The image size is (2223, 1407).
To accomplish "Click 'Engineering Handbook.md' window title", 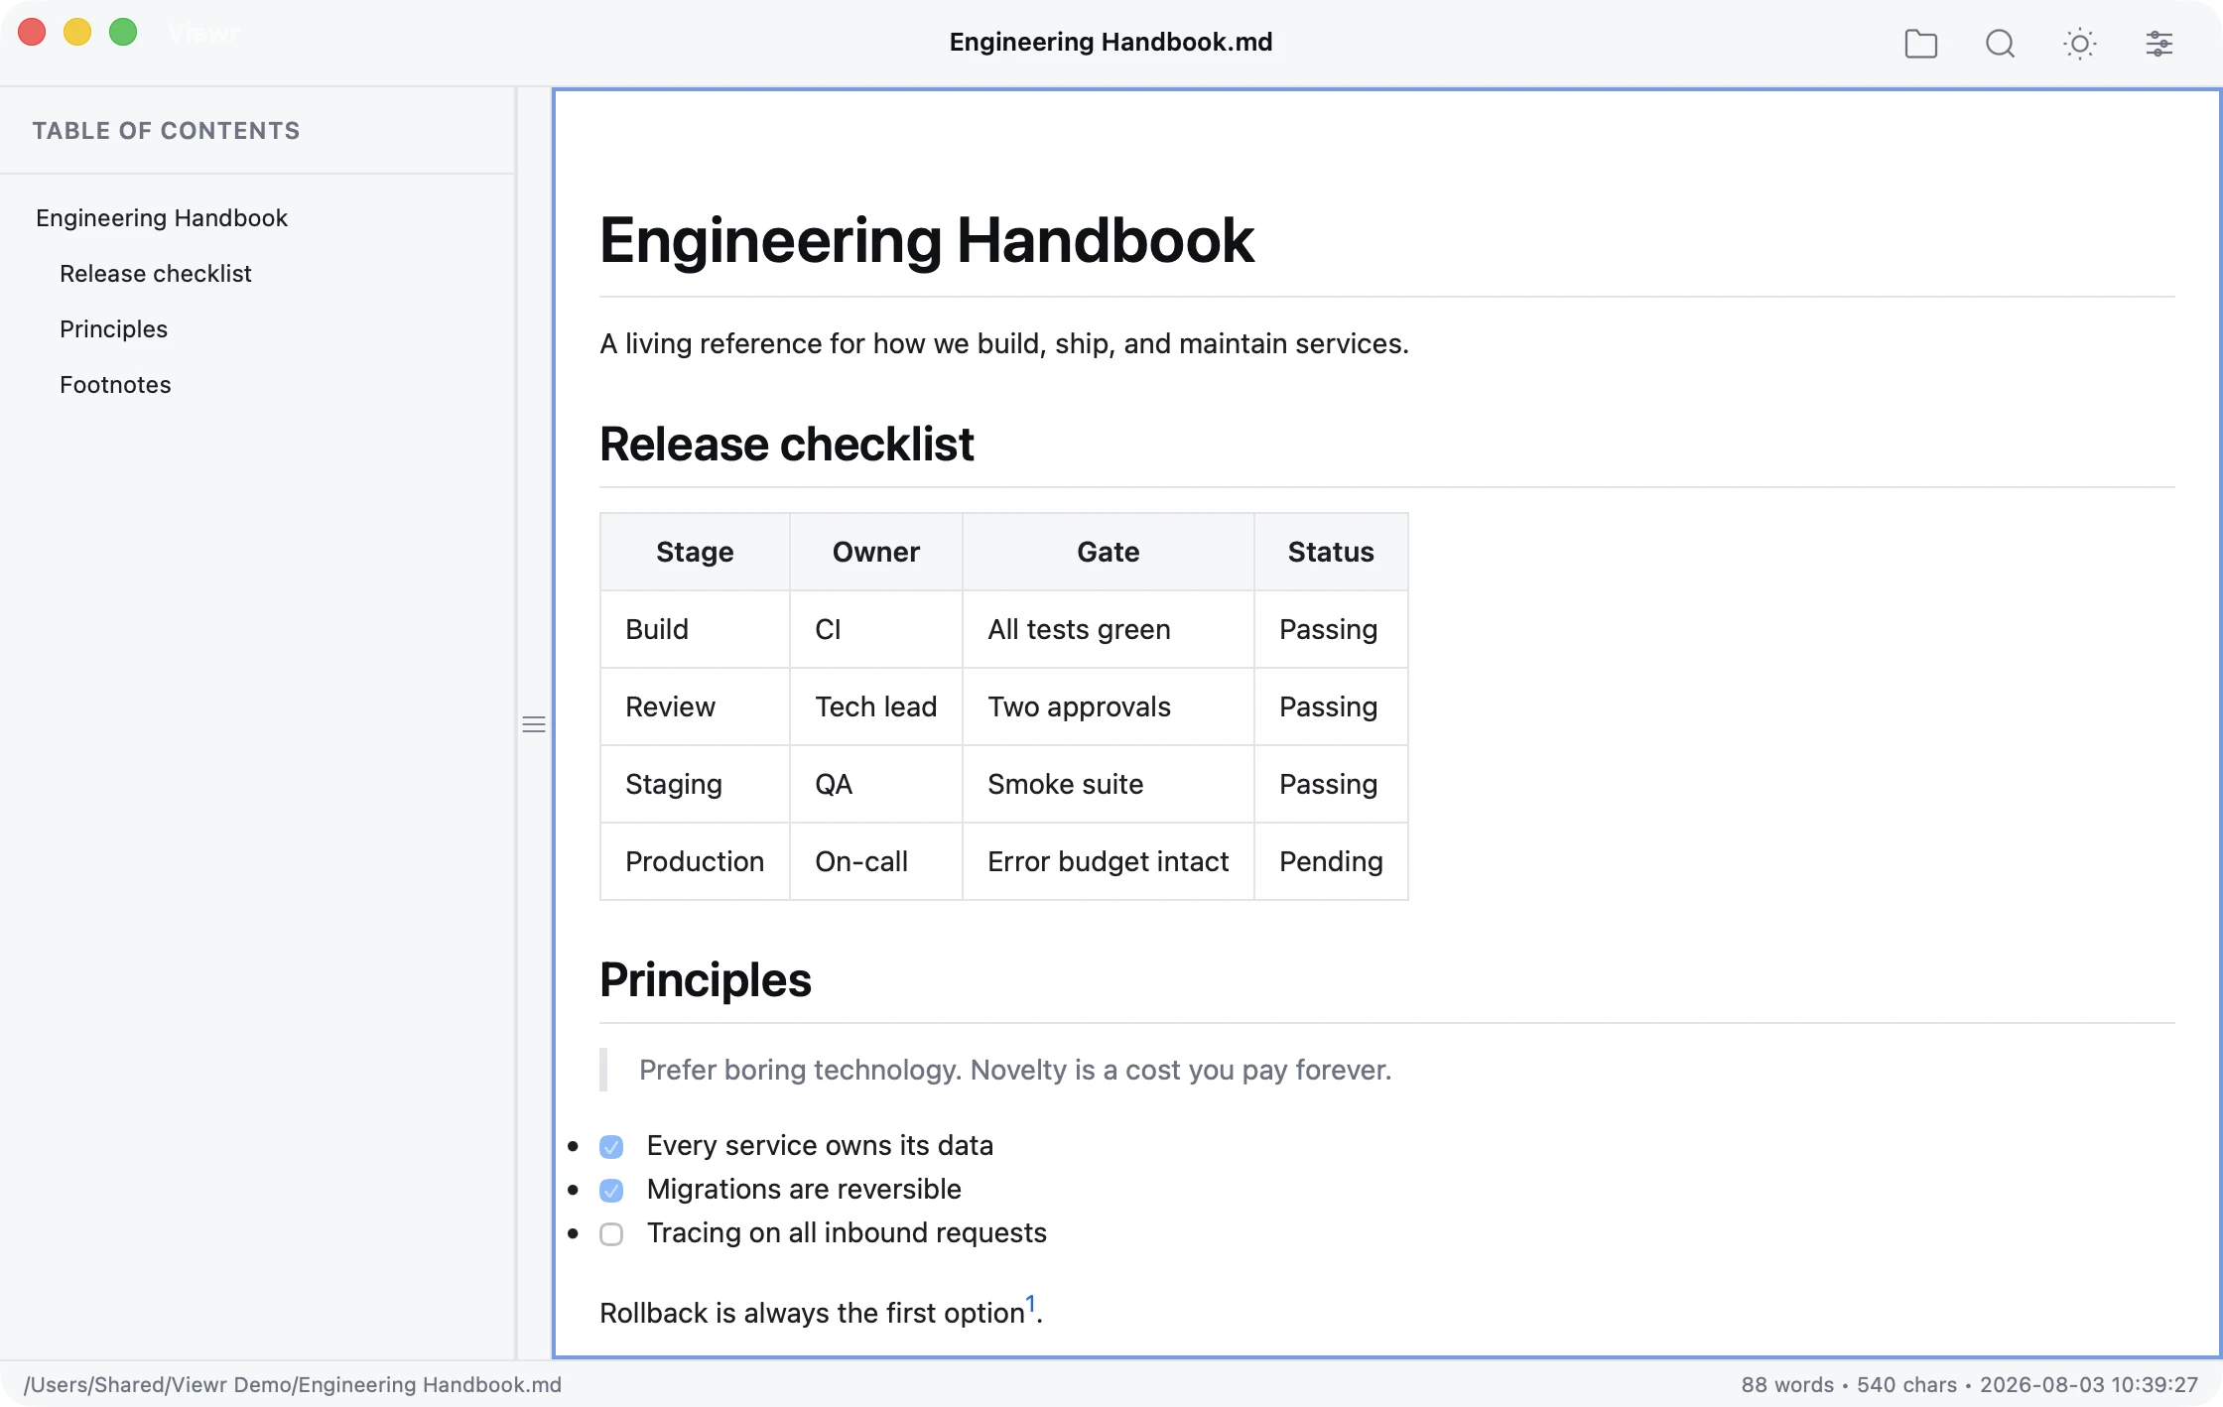I will (1111, 42).
